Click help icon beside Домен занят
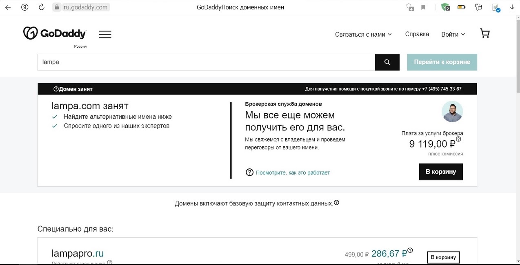Viewport: 520px width, 265px height. [56, 89]
